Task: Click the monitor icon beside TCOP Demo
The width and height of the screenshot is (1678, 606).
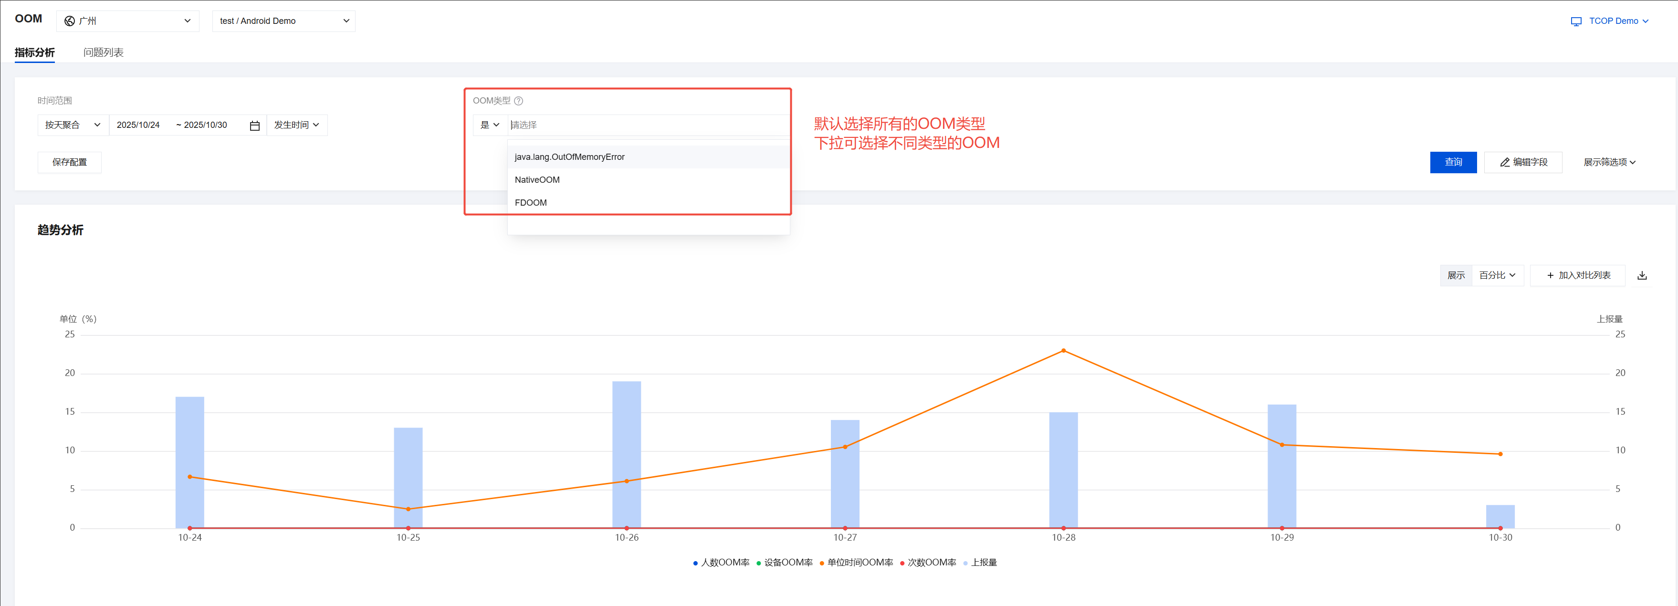Action: pos(1576,21)
